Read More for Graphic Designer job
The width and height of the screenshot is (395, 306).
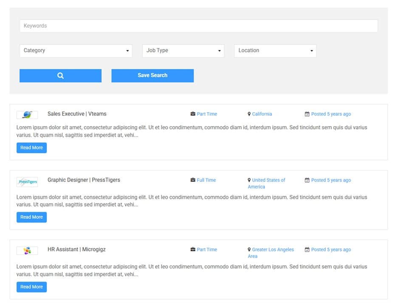coord(31,217)
